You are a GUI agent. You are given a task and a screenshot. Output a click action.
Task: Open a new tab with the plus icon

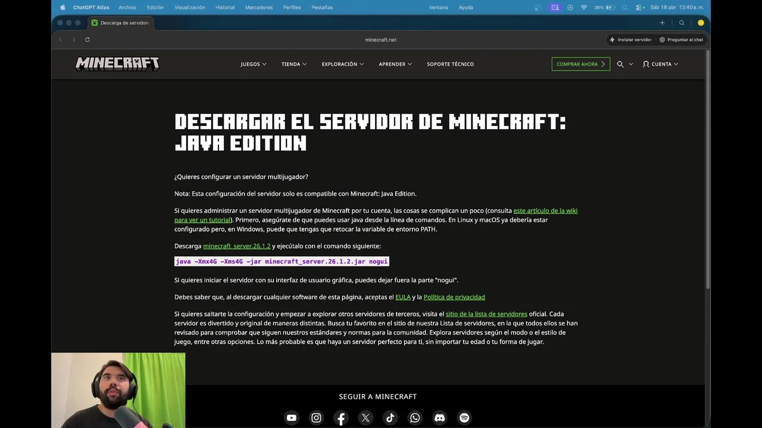[x=662, y=23]
